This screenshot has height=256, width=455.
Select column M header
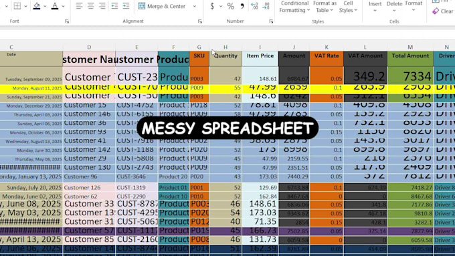coord(410,47)
